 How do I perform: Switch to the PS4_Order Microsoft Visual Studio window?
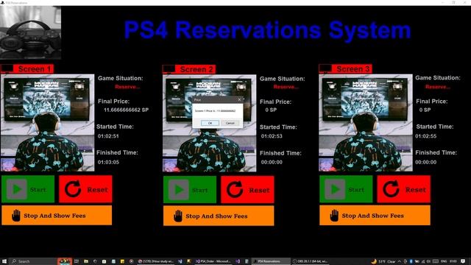[213, 261]
